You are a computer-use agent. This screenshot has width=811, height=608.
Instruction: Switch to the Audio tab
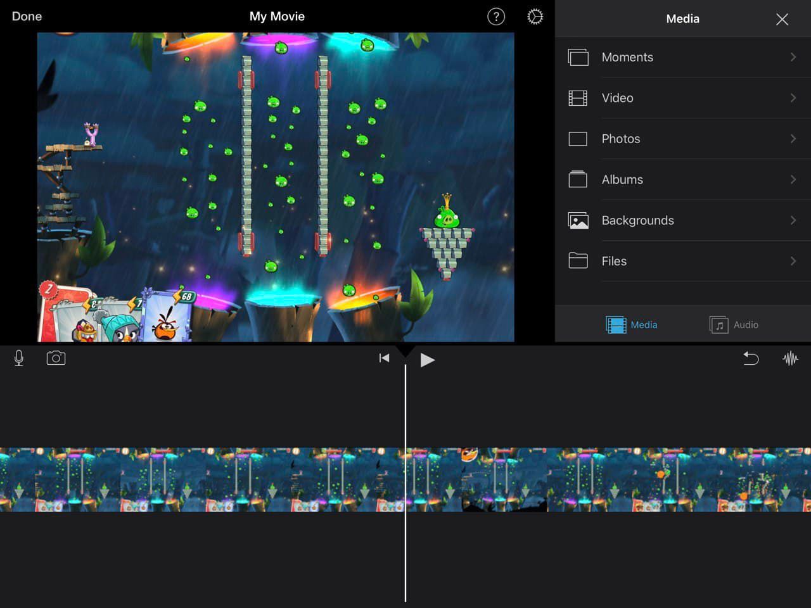pos(734,325)
